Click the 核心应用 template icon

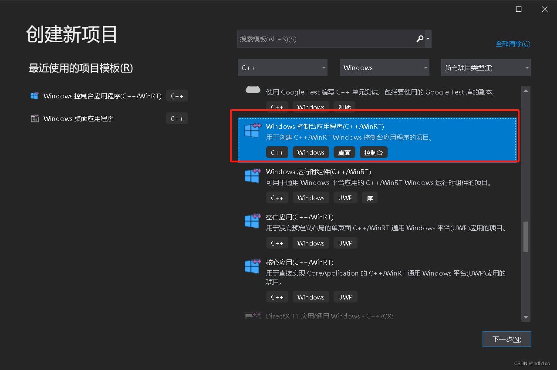coord(252,266)
